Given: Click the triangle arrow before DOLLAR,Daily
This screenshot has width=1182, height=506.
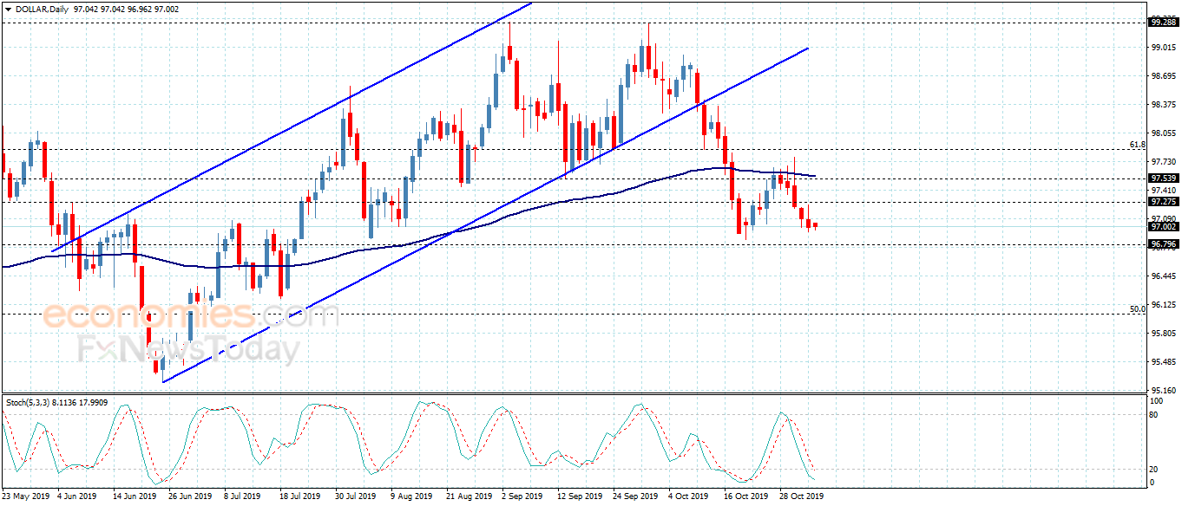Looking at the screenshot, I should click(x=7, y=8).
